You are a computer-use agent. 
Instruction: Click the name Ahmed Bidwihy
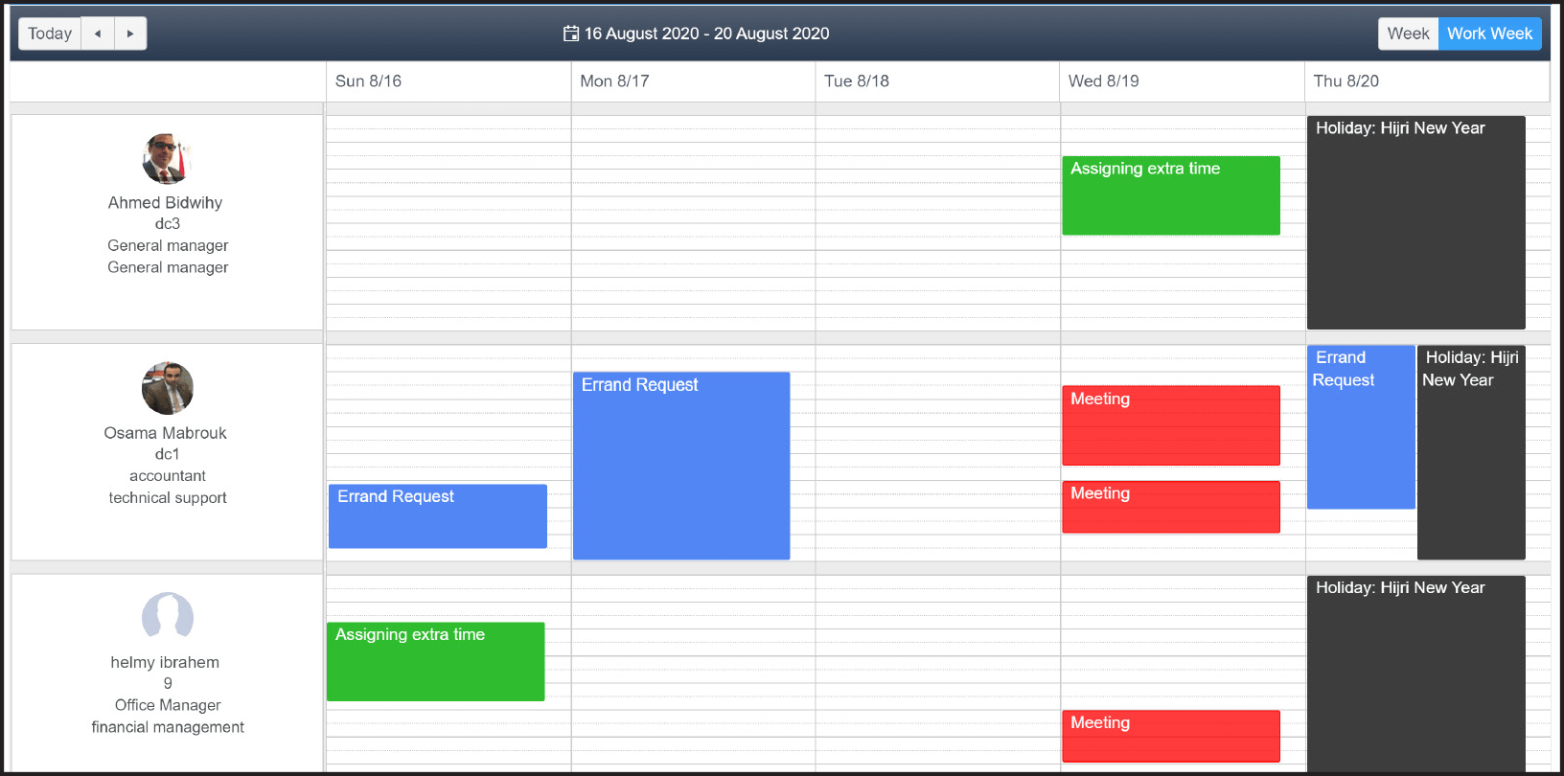click(165, 202)
